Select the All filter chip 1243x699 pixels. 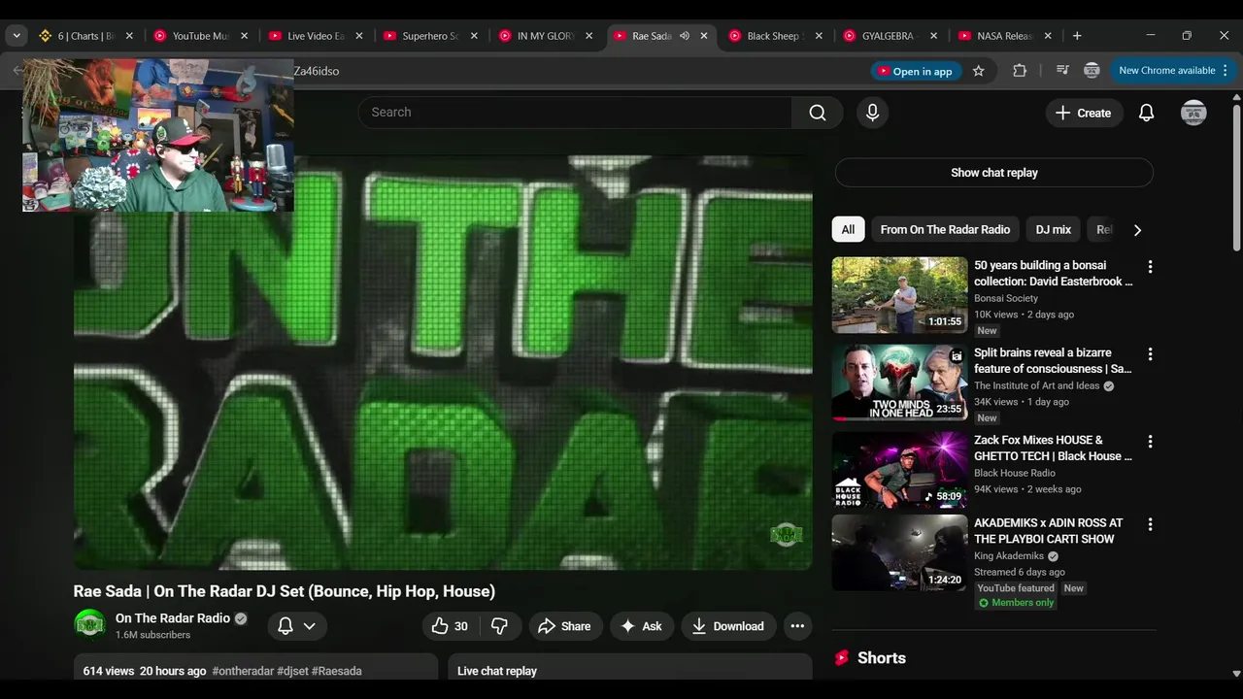coord(848,230)
